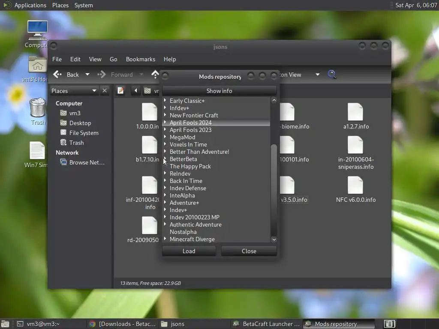Expand Minecraft Diverge entry
This screenshot has height=329, width=439.
pos(165,239)
